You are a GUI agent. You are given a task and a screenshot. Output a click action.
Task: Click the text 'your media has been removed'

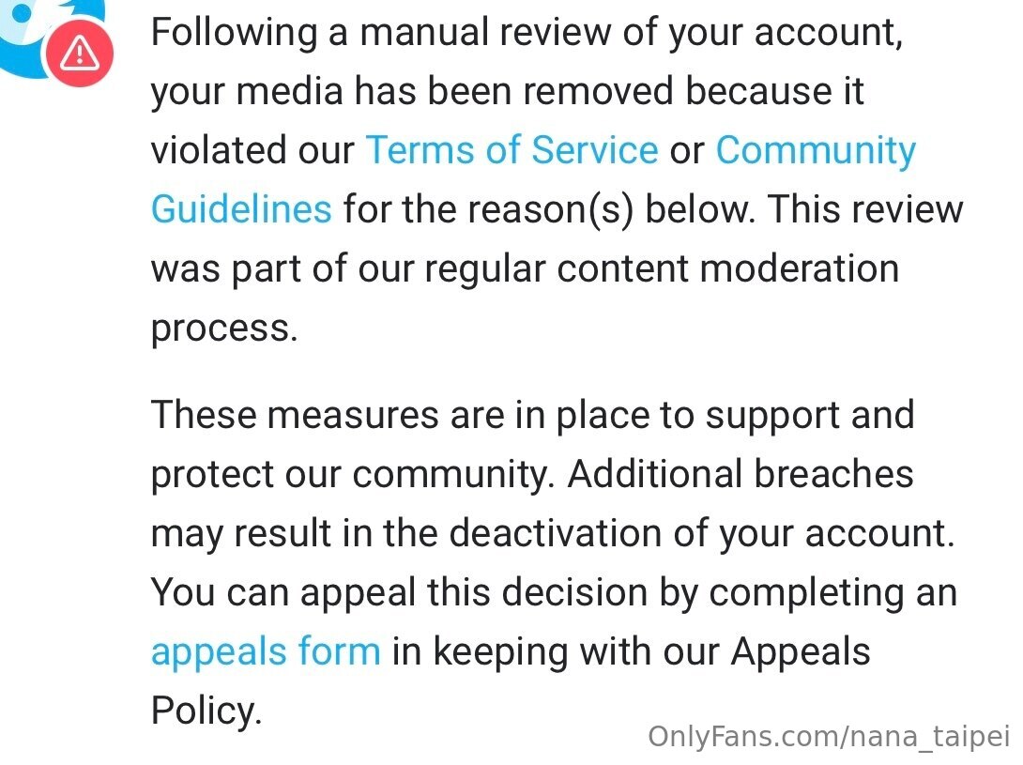[412, 90]
